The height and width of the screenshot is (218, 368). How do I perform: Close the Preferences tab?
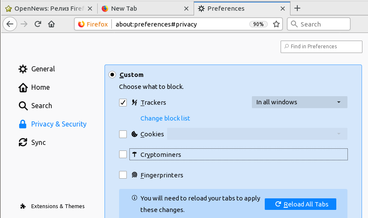[x=282, y=9]
